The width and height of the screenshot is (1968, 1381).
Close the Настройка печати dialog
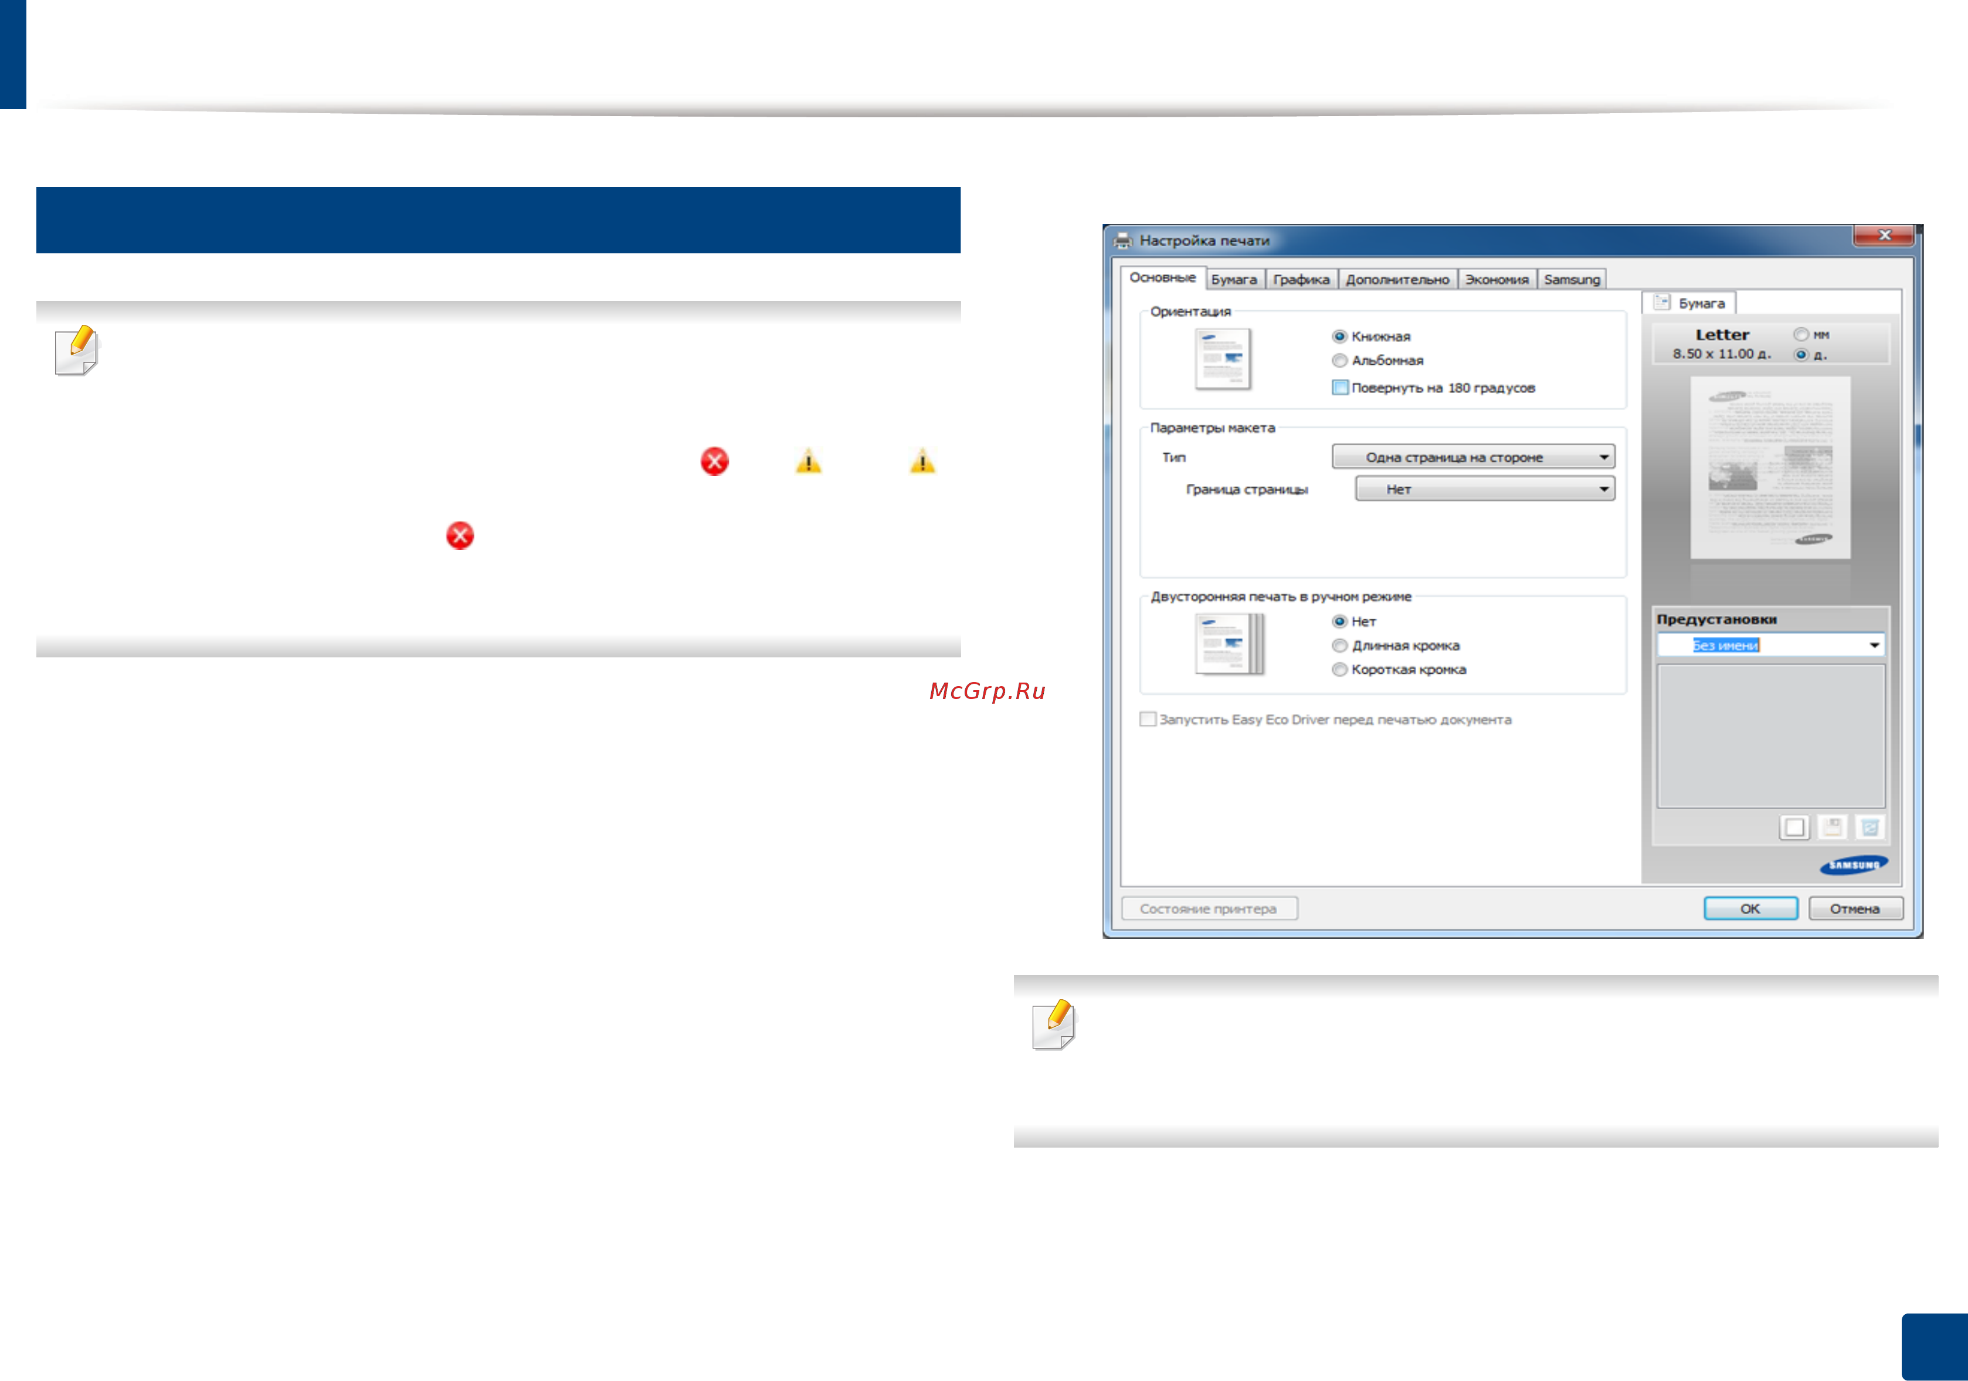(1883, 235)
